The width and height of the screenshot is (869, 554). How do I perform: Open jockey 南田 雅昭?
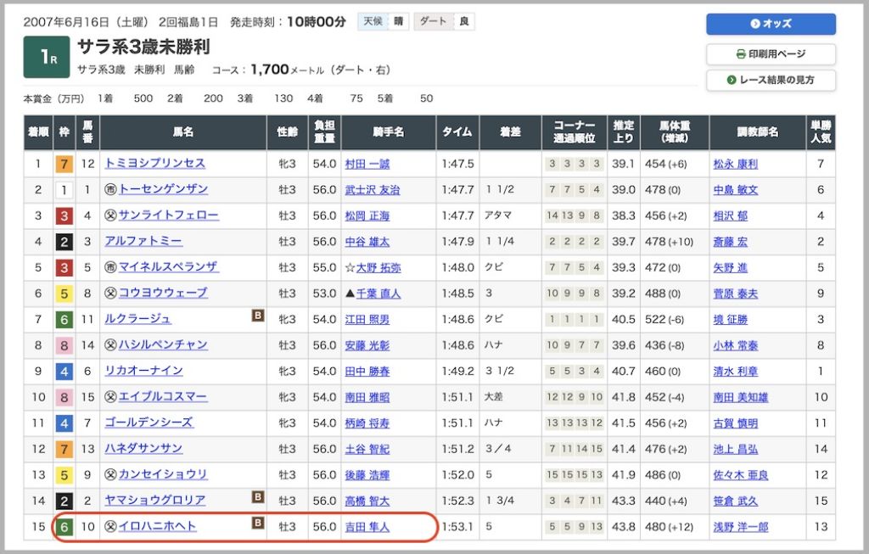[x=367, y=397]
